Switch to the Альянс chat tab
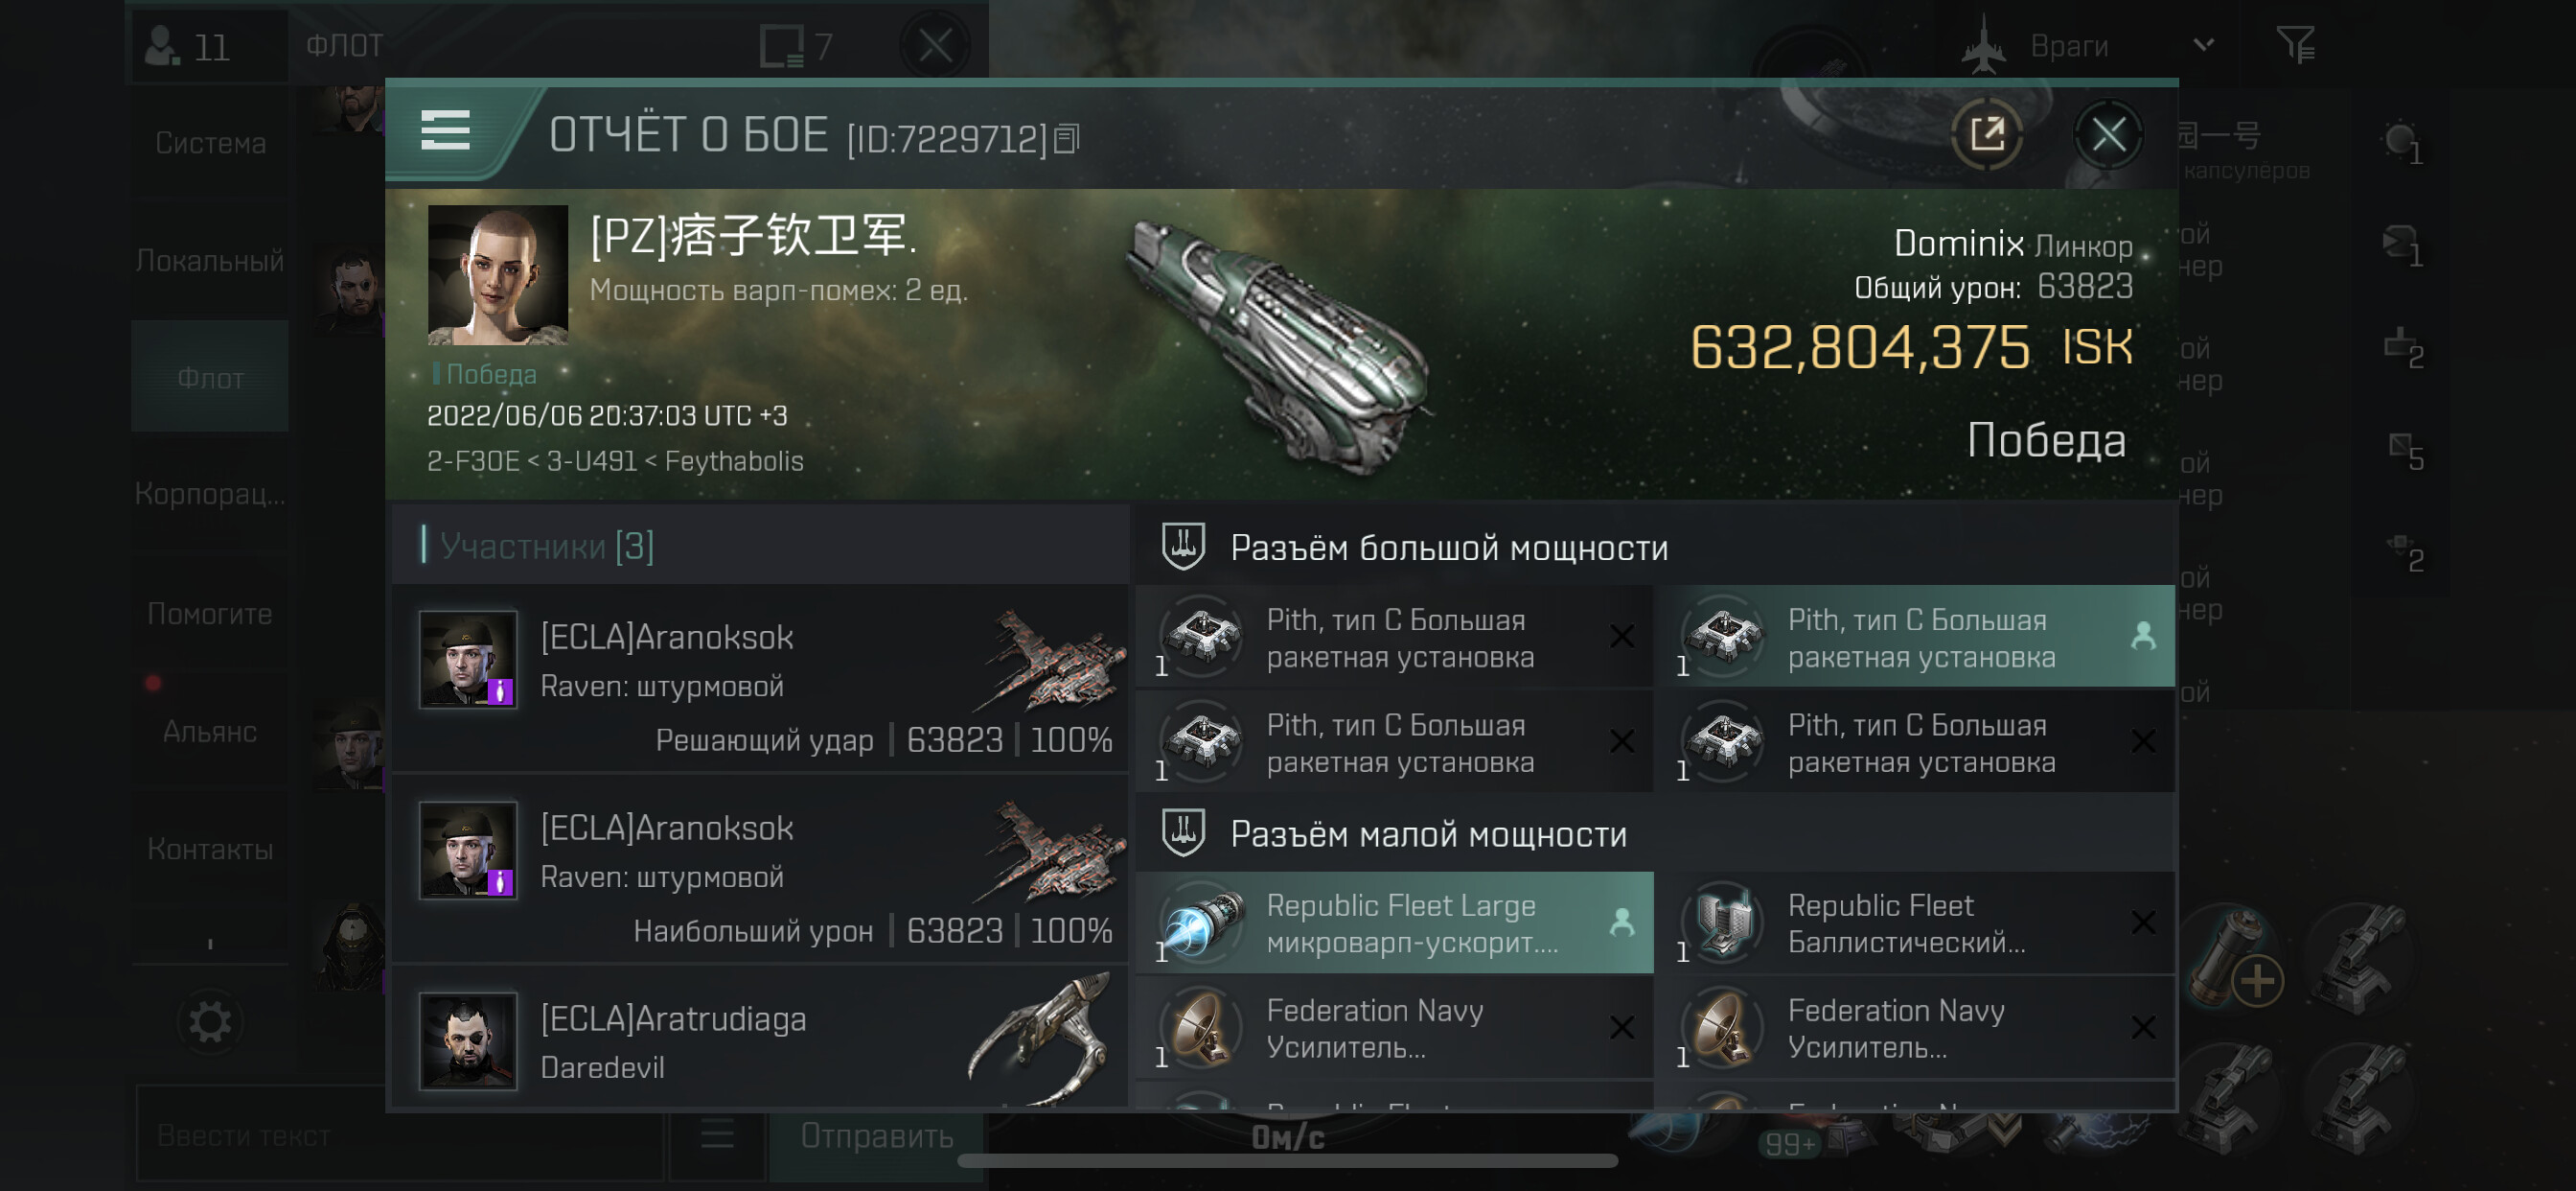Image resolution: width=2576 pixels, height=1191 pixels. click(210, 732)
